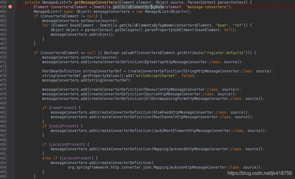Remove the breakpoint on line 459
Viewport: 295px width, 179px height.
pyautogui.click(x=10, y=7)
